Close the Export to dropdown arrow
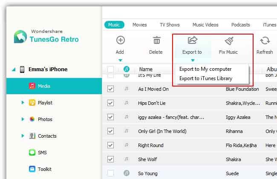This screenshot has width=277, height=179. [193, 61]
